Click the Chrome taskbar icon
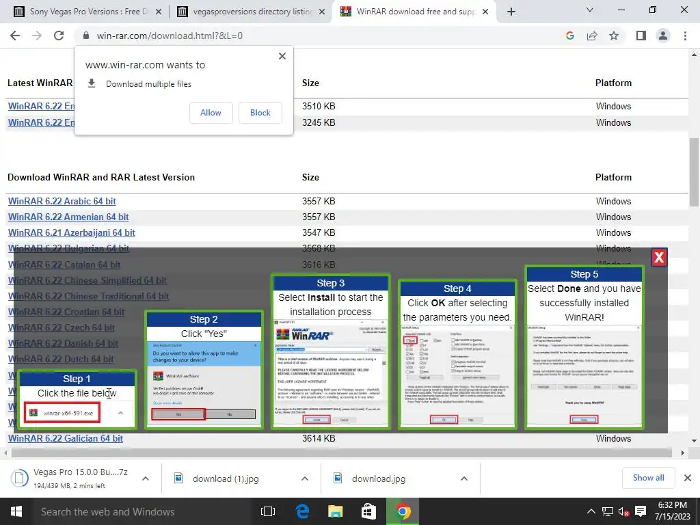700x525 pixels. click(x=402, y=511)
